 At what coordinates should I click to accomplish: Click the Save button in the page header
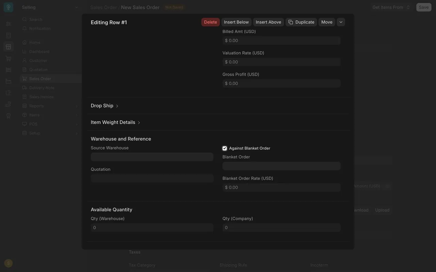pyautogui.click(x=424, y=7)
